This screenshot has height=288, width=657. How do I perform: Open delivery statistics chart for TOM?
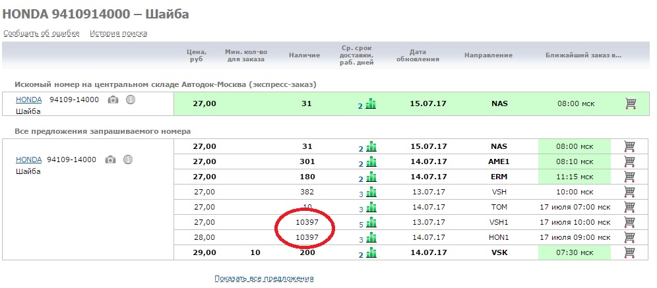point(371,207)
